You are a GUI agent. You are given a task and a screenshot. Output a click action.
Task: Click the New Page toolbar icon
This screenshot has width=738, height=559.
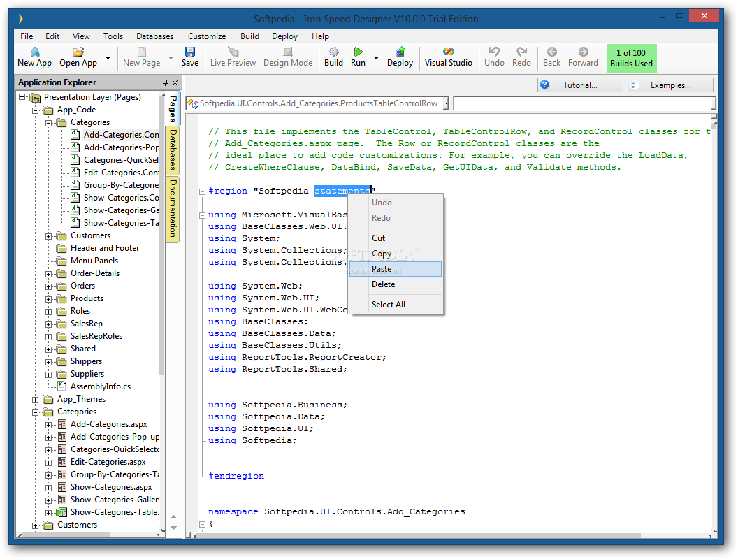142,52
